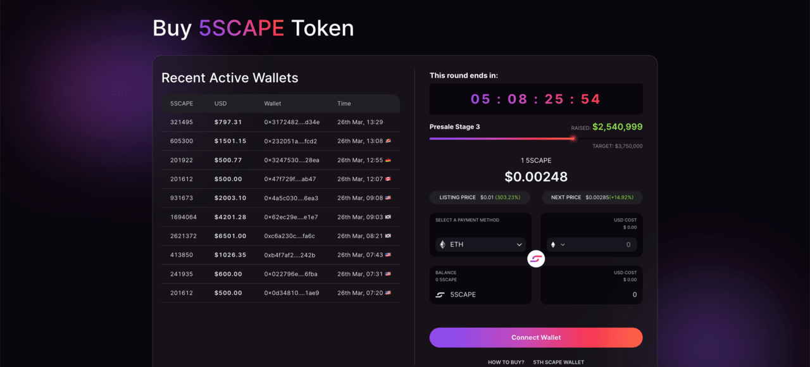The width and height of the screenshot is (810, 367).
Task: Click the South Korean flag at 08:21
Action: pyautogui.click(x=388, y=236)
